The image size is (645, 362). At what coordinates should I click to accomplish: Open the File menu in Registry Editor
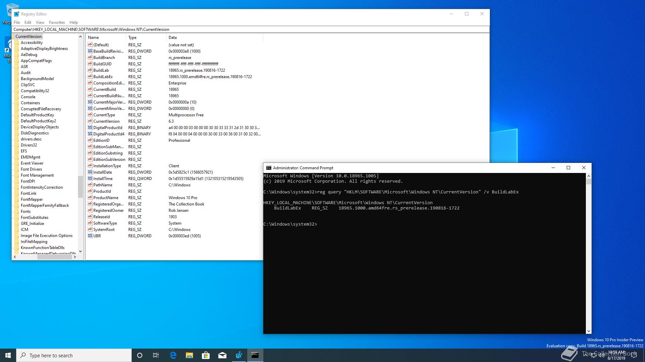click(x=17, y=22)
